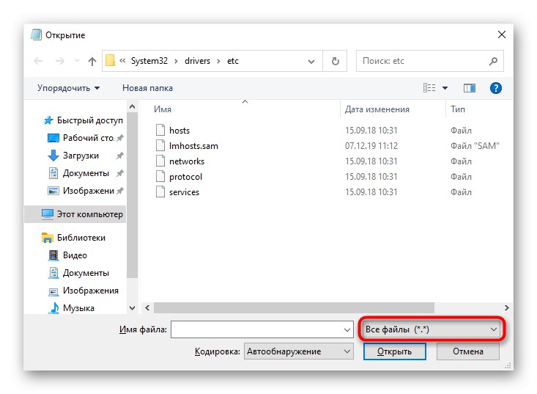
Task: Go back with the left arrow
Action: 38,61
